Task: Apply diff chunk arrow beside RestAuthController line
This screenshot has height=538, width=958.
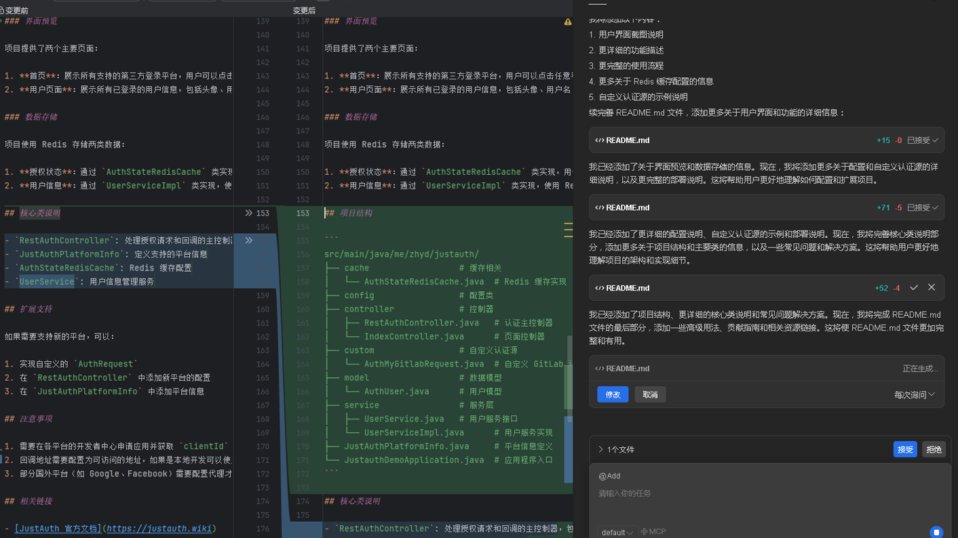Action: [x=249, y=241]
